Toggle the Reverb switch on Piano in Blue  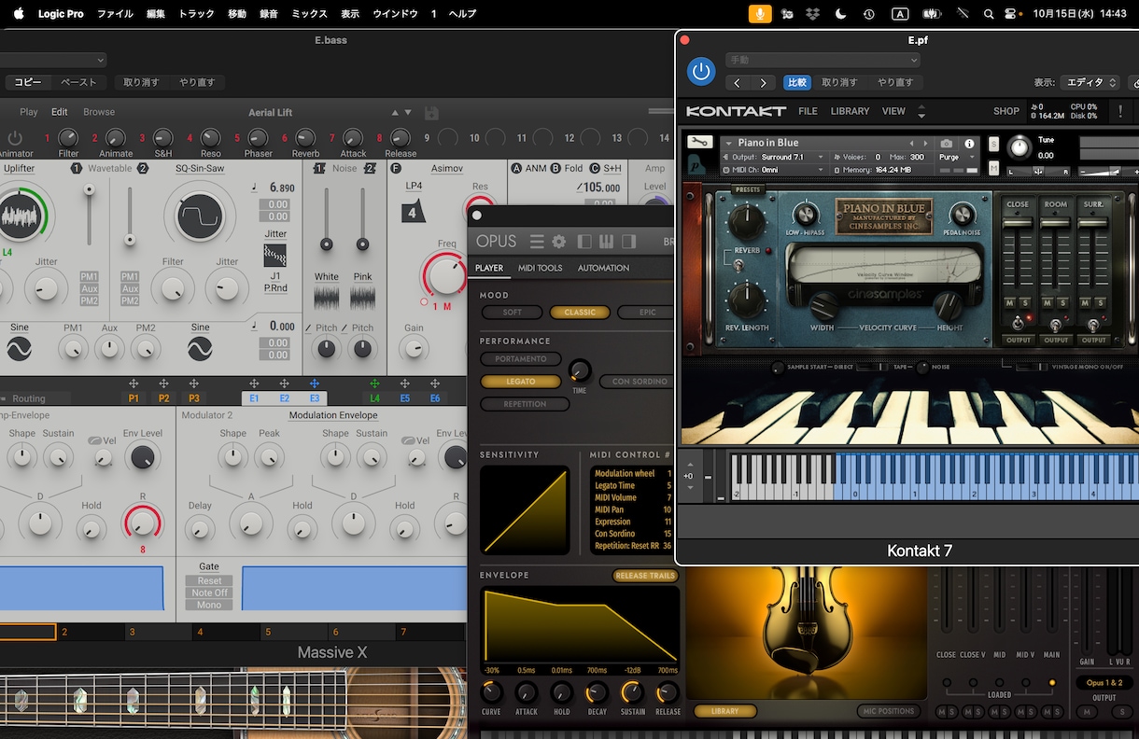point(738,267)
